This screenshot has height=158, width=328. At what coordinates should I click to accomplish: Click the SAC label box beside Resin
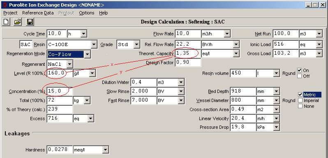point(26,44)
